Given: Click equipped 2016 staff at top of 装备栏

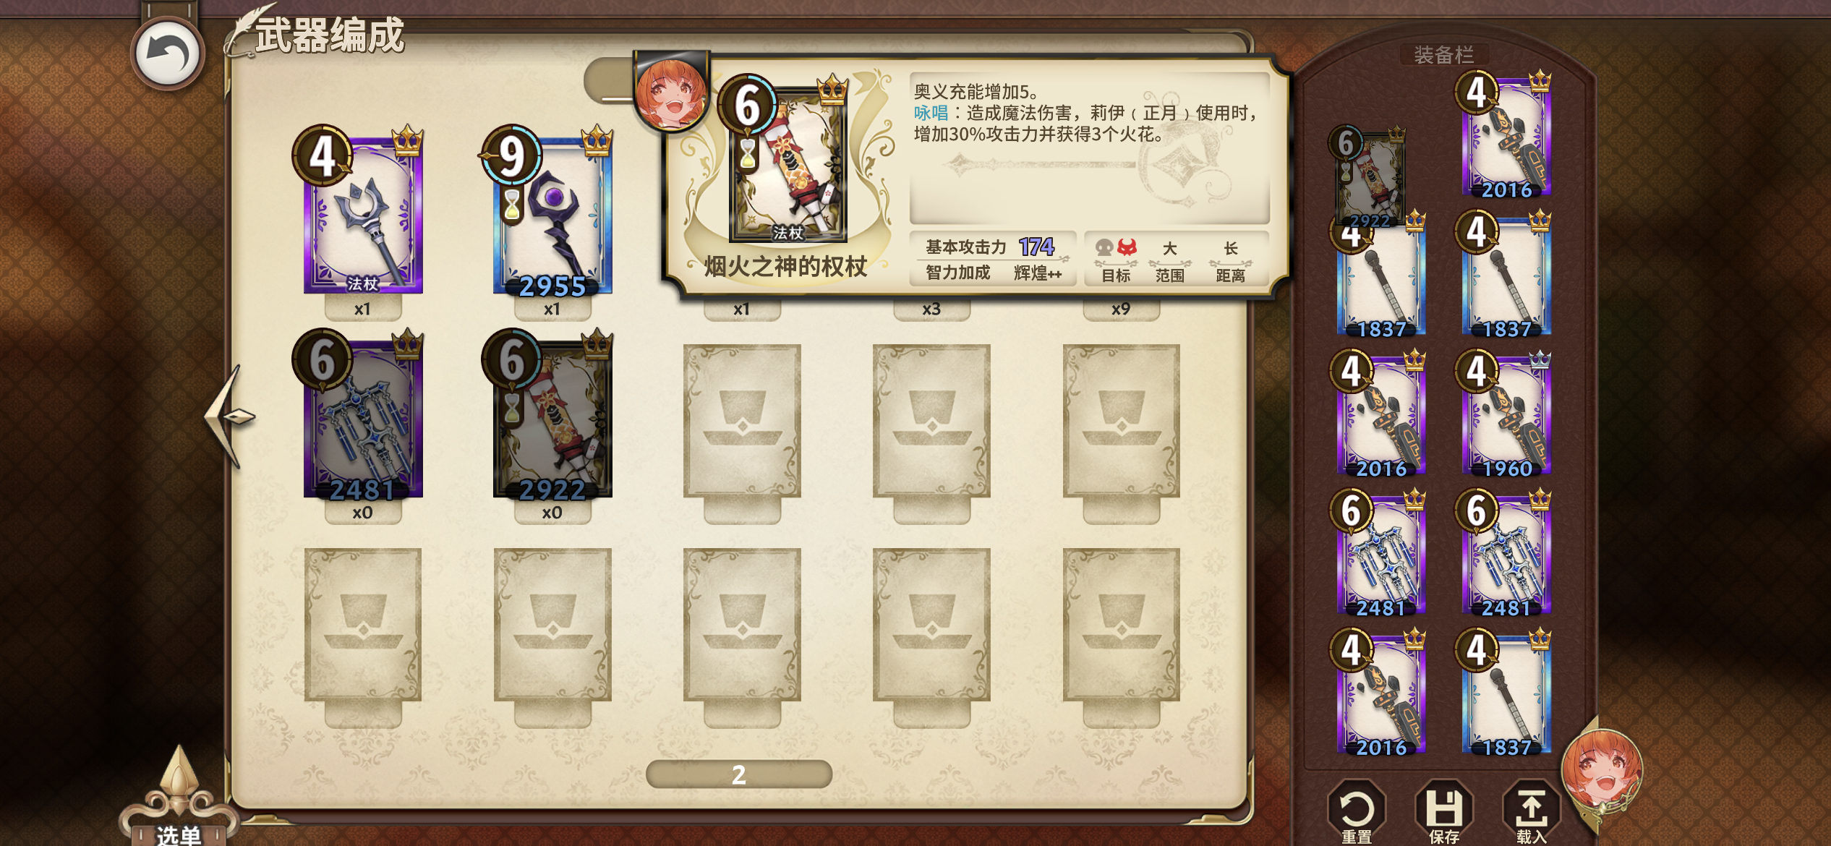Looking at the screenshot, I should coord(1505,135).
